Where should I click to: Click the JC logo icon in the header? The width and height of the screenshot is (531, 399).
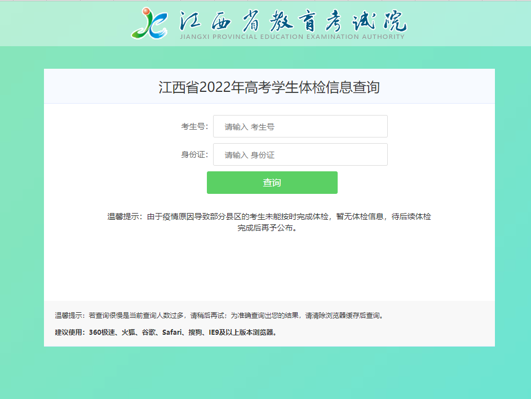149,23
